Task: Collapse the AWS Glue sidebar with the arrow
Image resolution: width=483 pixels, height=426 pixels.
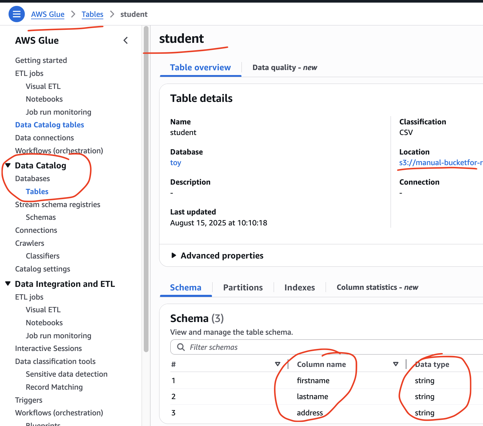Action: (126, 40)
